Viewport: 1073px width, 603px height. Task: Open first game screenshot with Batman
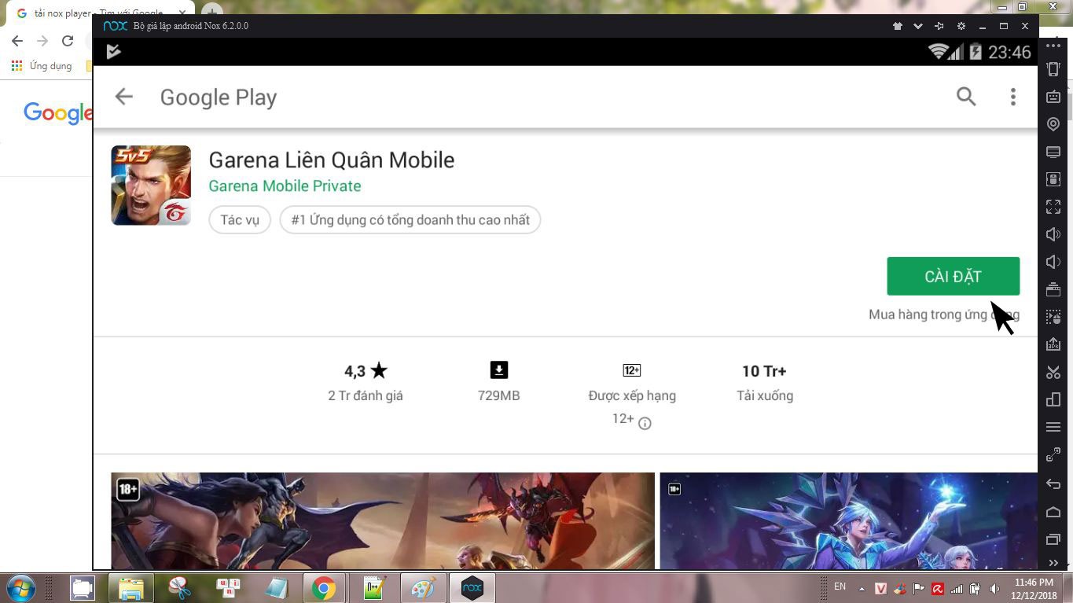pyautogui.click(x=383, y=520)
